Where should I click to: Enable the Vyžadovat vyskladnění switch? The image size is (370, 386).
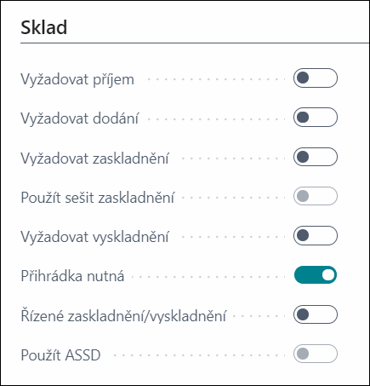coord(316,235)
